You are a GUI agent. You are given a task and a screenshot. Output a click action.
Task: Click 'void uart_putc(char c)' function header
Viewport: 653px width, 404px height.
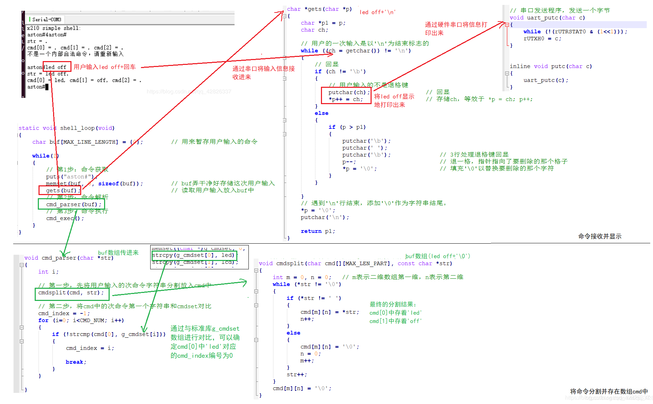[x=548, y=18]
